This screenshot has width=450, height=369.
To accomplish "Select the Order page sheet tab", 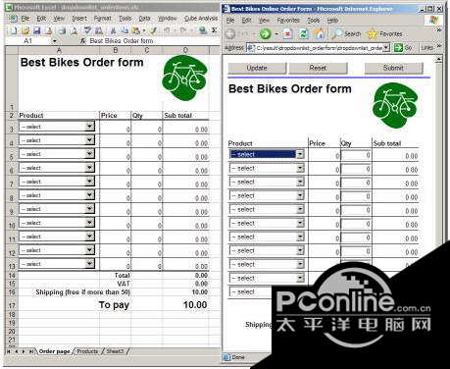I will [x=54, y=351].
